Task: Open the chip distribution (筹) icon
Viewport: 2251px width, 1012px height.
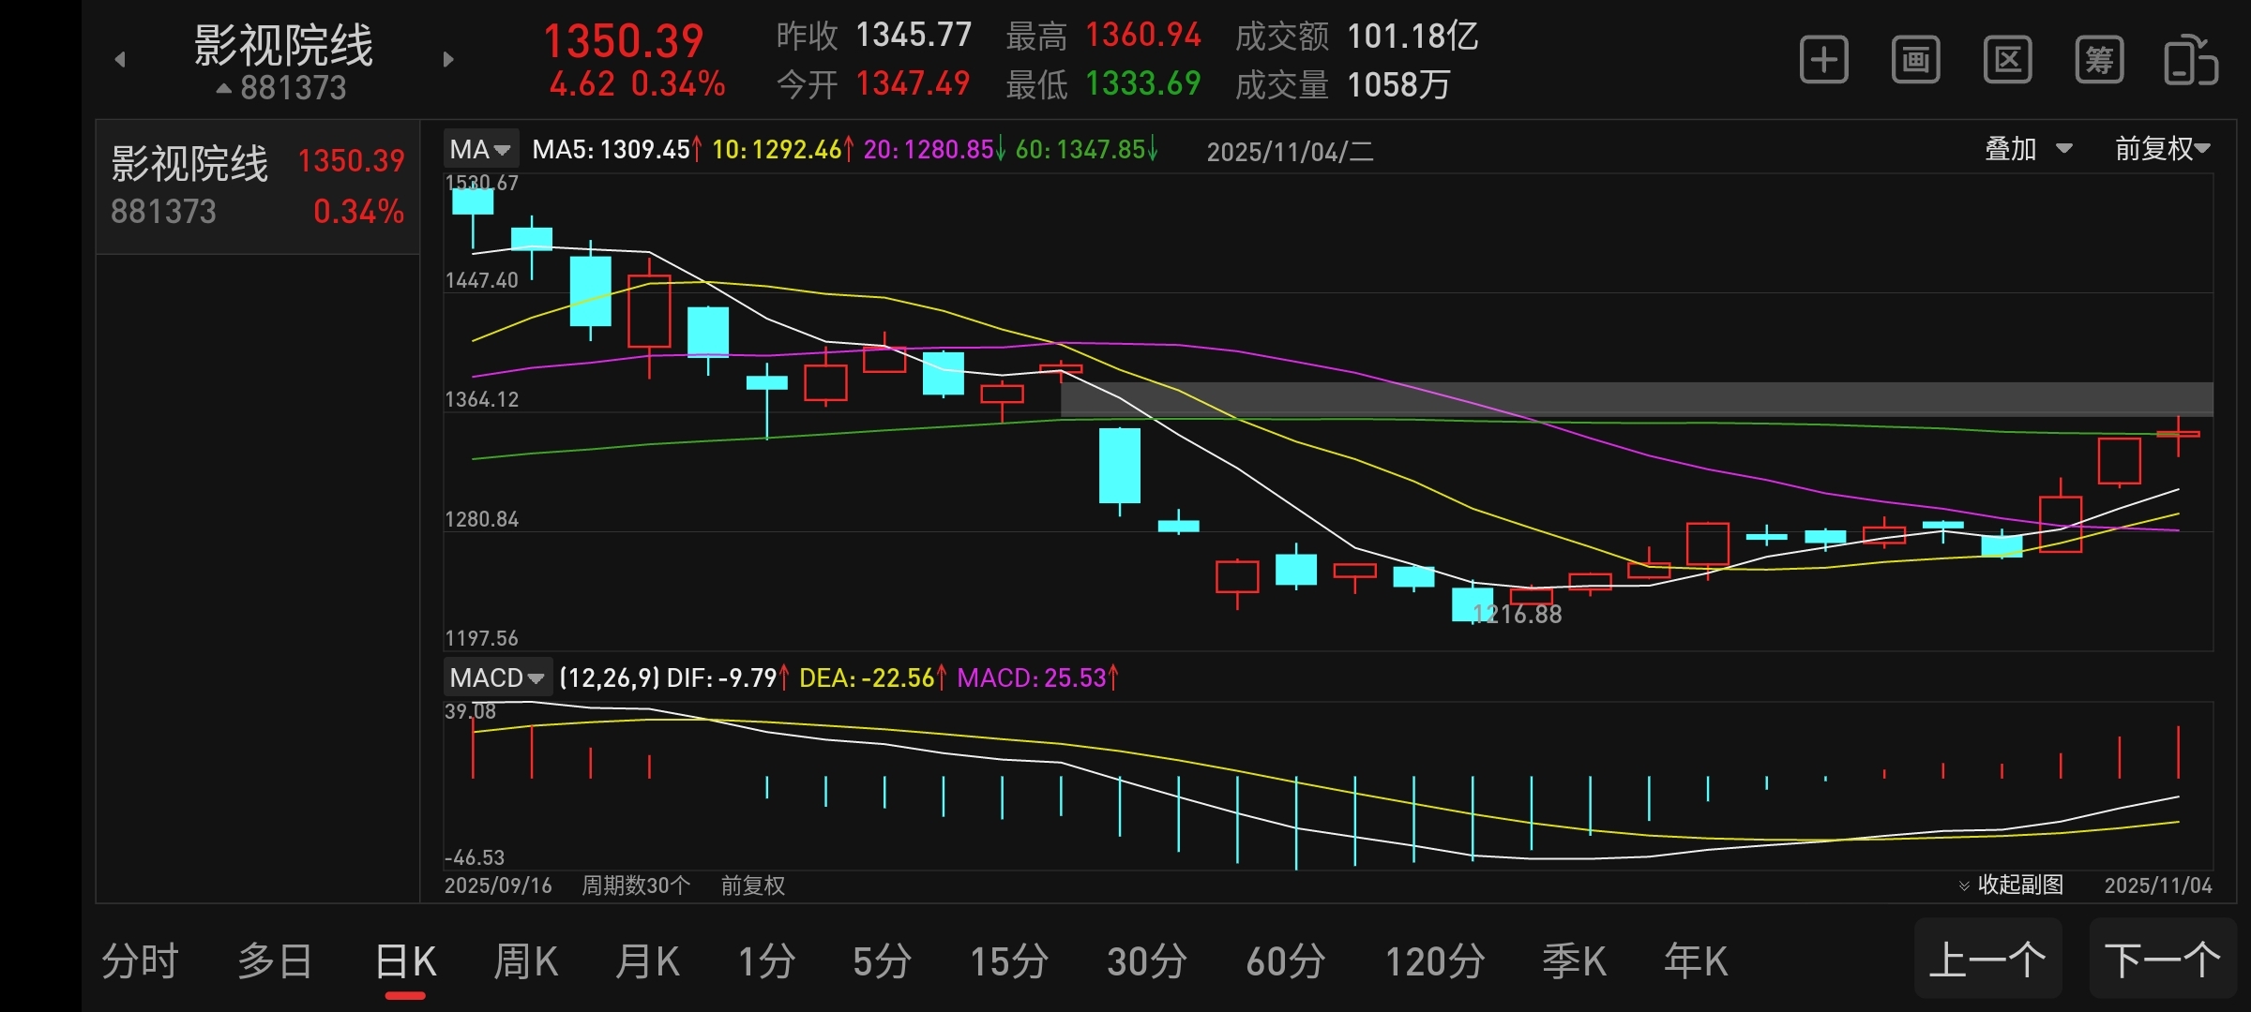Action: [2099, 61]
